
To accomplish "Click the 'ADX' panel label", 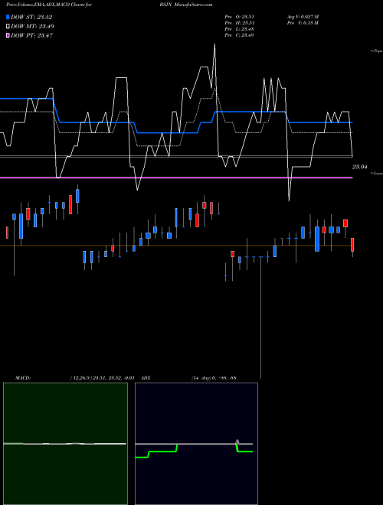I will (x=146, y=378).
